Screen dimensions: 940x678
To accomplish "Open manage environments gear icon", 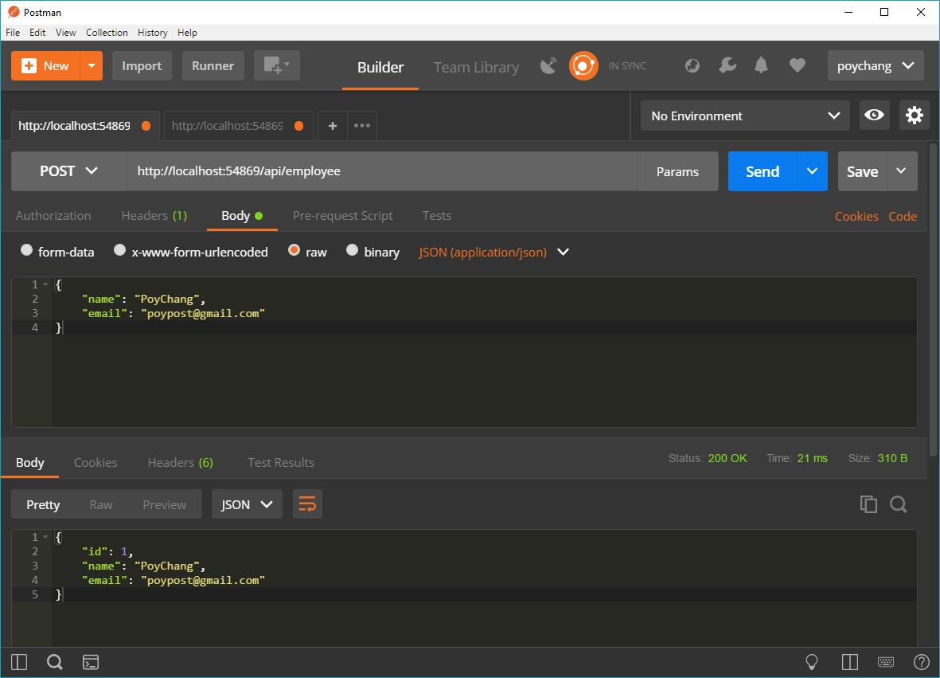I will (915, 116).
